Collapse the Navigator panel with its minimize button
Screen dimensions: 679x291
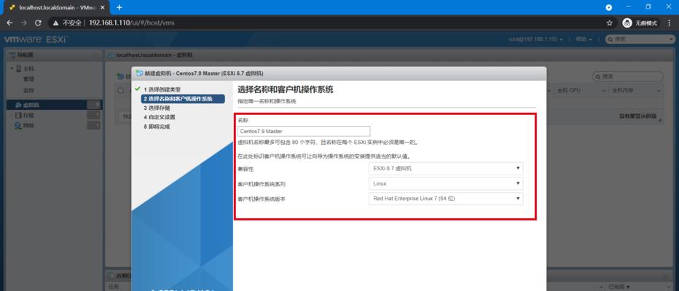[x=95, y=55]
